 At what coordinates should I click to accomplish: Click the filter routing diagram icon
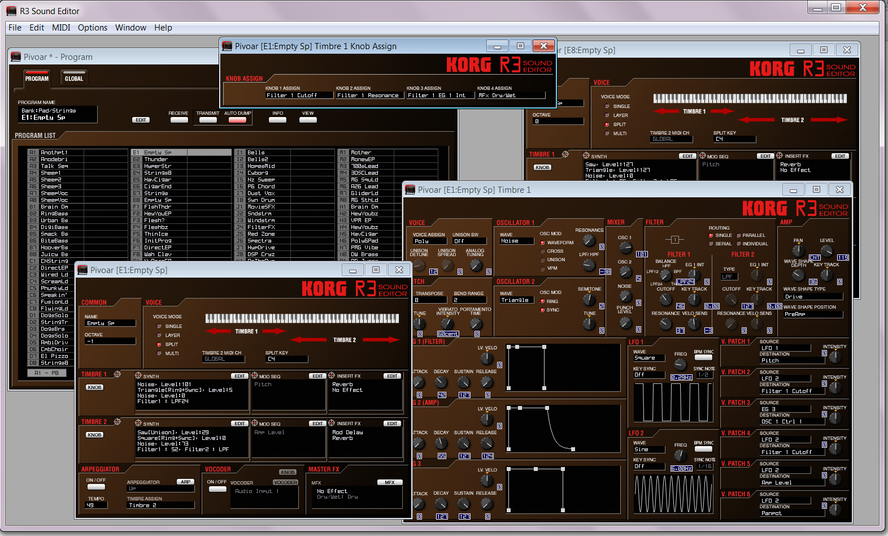point(674,239)
